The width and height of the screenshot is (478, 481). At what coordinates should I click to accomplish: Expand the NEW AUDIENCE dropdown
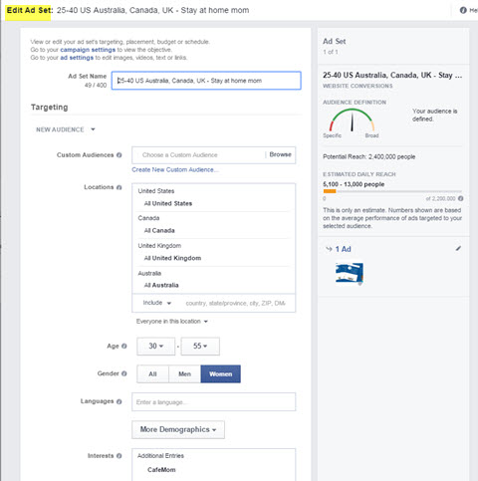point(66,129)
